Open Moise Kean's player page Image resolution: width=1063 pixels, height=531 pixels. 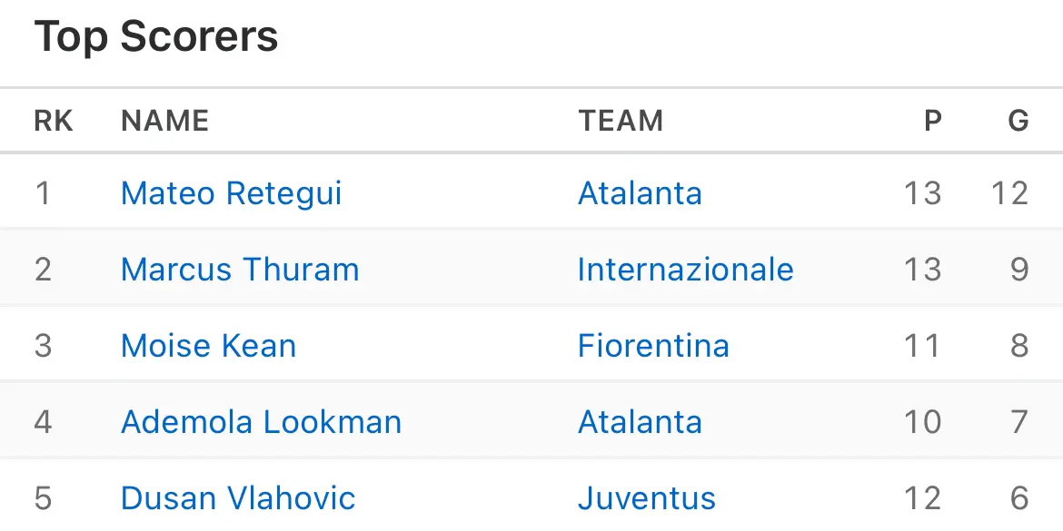tap(209, 346)
